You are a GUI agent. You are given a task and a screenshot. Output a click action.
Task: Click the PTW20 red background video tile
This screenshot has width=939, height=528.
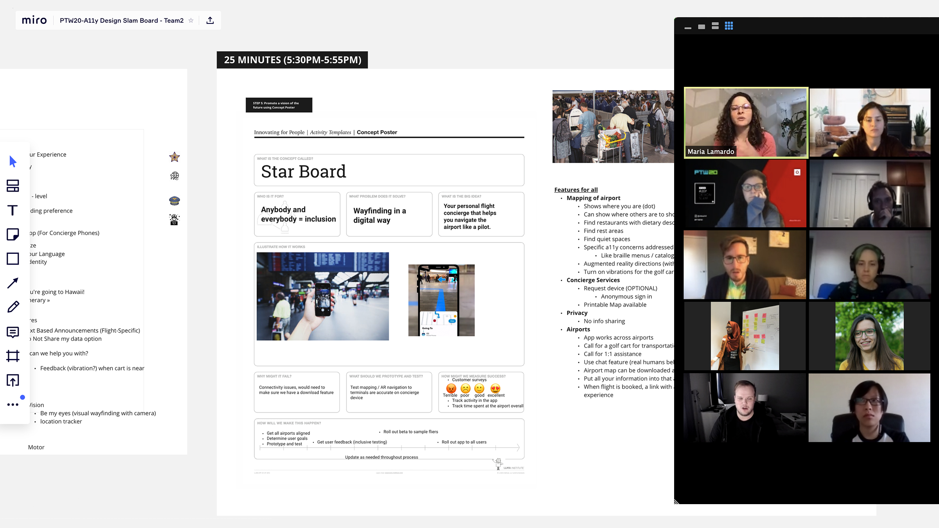click(x=745, y=194)
